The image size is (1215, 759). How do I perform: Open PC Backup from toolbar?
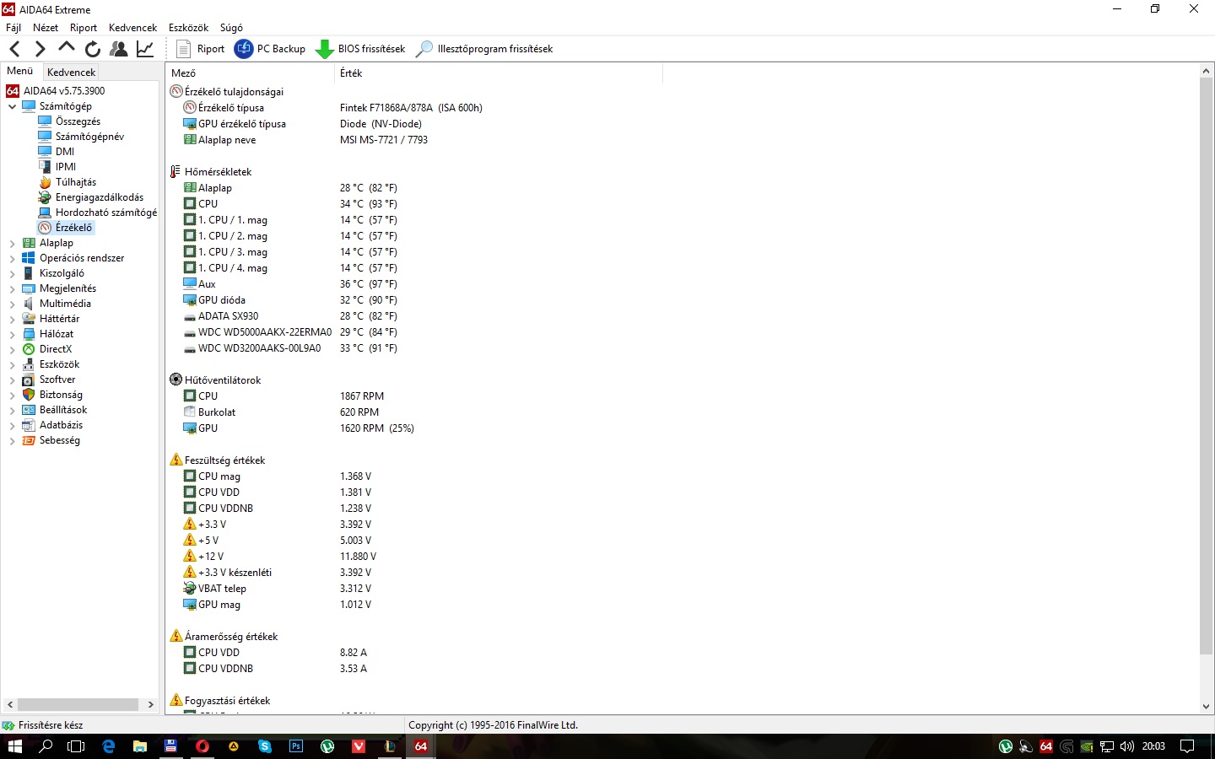pyautogui.click(x=270, y=49)
